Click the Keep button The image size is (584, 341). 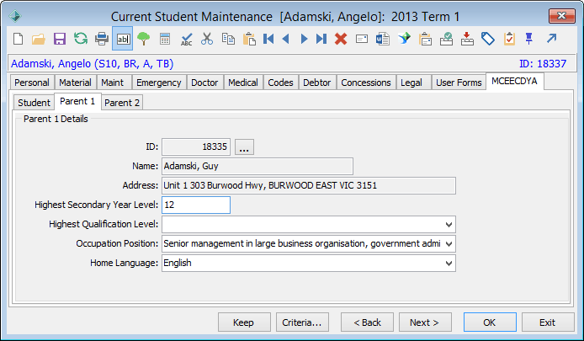(243, 322)
